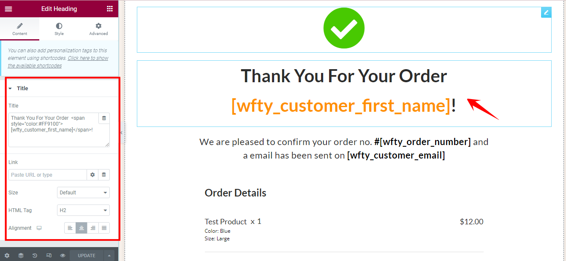Open the widgets panel grid icon
The image size is (566, 261).
(x=110, y=8)
